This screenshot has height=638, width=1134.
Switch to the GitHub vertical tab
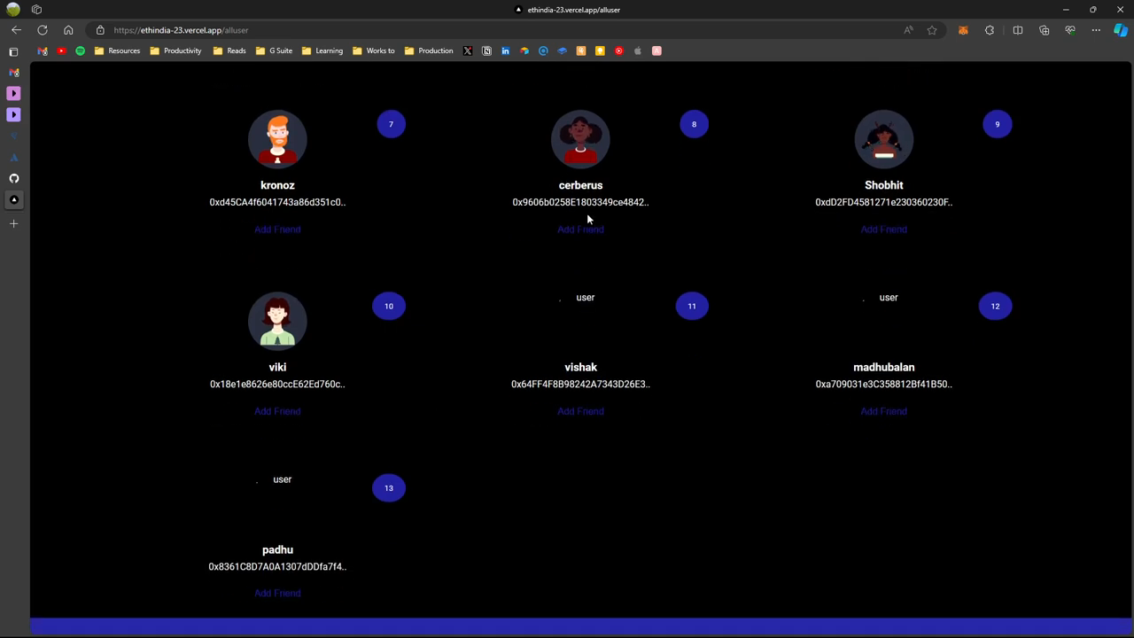click(13, 178)
